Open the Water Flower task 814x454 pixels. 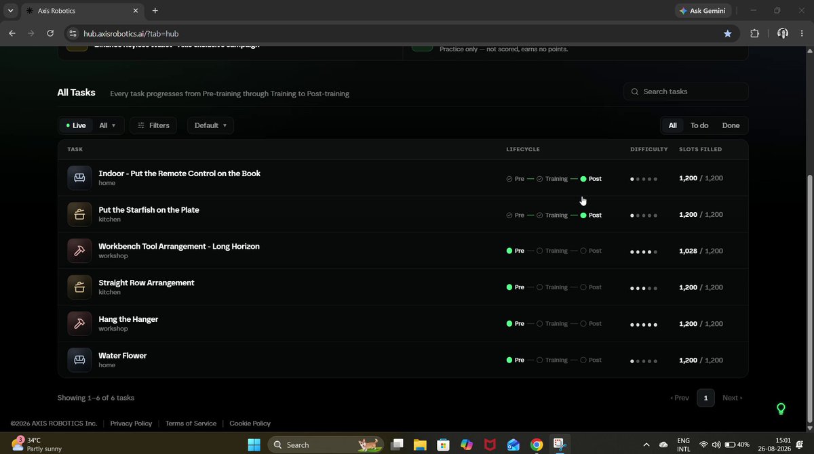(403, 360)
